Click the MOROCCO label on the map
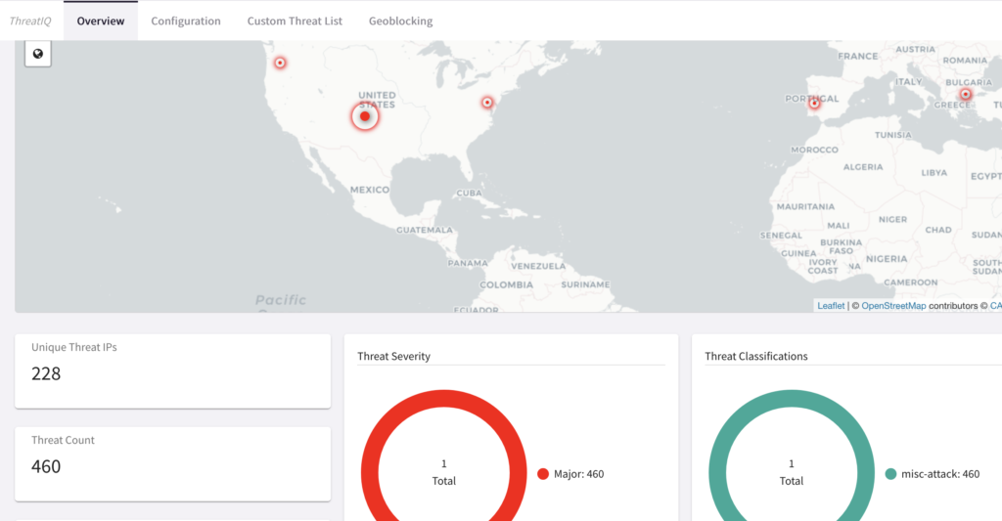Image resolution: width=1002 pixels, height=521 pixels. pyautogui.click(x=814, y=150)
